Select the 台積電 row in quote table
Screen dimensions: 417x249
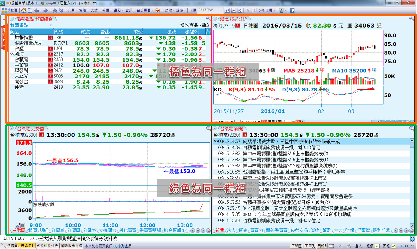tap(22, 59)
